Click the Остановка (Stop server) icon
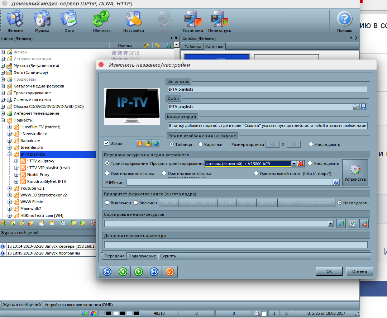This screenshot has width=387, height=318. tap(192, 21)
